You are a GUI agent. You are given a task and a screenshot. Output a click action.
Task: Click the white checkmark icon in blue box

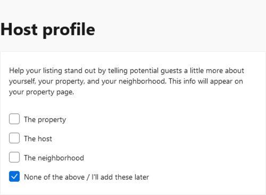click(14, 176)
